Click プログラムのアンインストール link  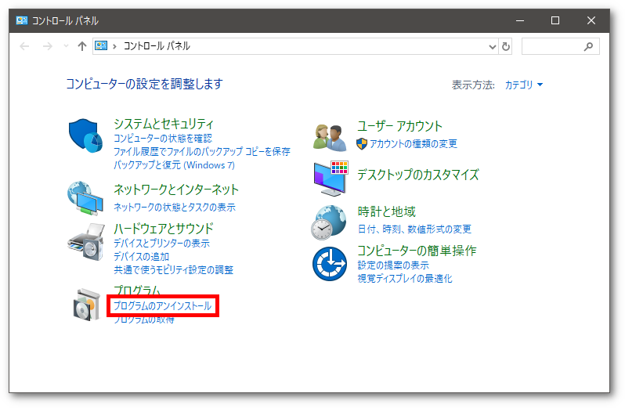pyautogui.click(x=163, y=305)
